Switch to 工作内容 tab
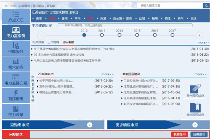This screenshot has height=139, width=210. 53,42
